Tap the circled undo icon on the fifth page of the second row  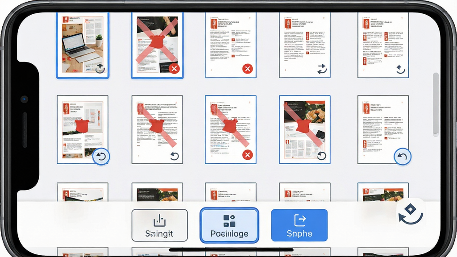point(403,157)
